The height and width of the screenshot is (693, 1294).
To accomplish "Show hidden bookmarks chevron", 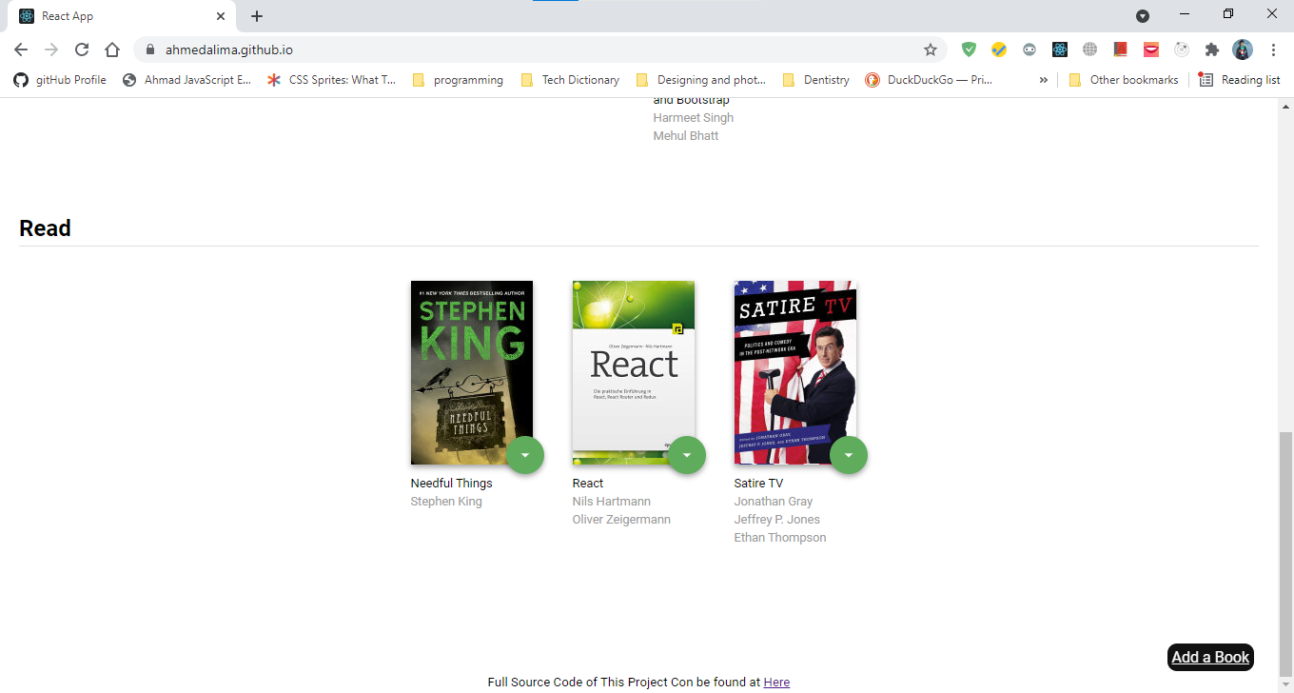I will (x=1043, y=80).
